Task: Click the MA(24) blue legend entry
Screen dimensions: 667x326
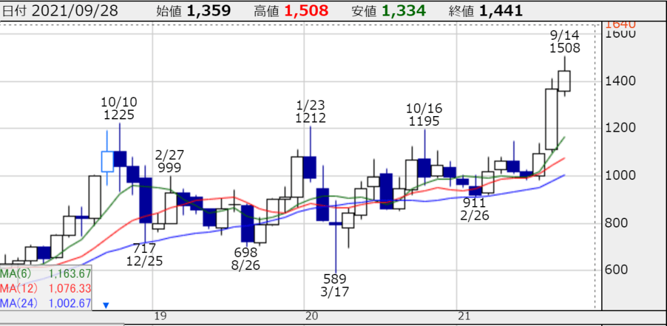Action: click(x=46, y=303)
